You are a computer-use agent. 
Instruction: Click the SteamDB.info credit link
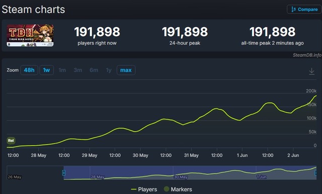click(307, 55)
